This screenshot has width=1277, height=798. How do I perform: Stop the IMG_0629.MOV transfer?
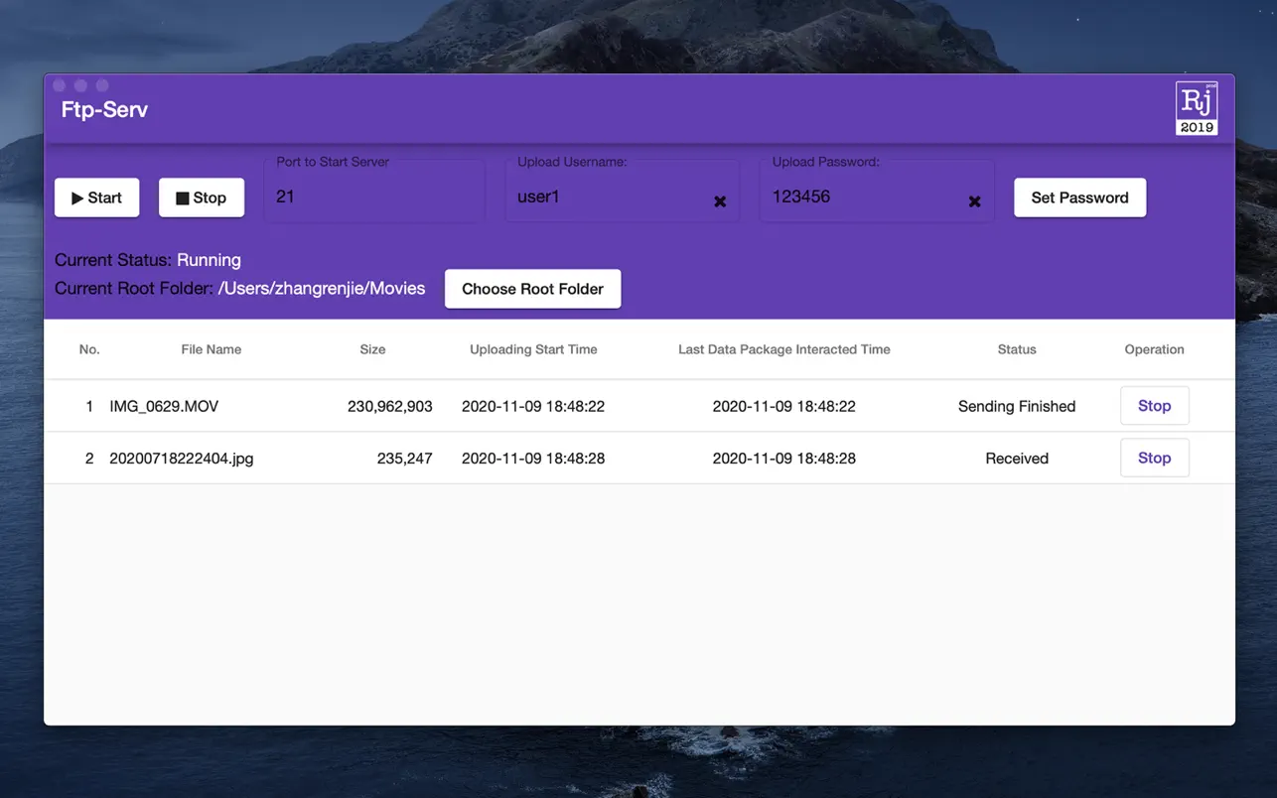pos(1154,406)
